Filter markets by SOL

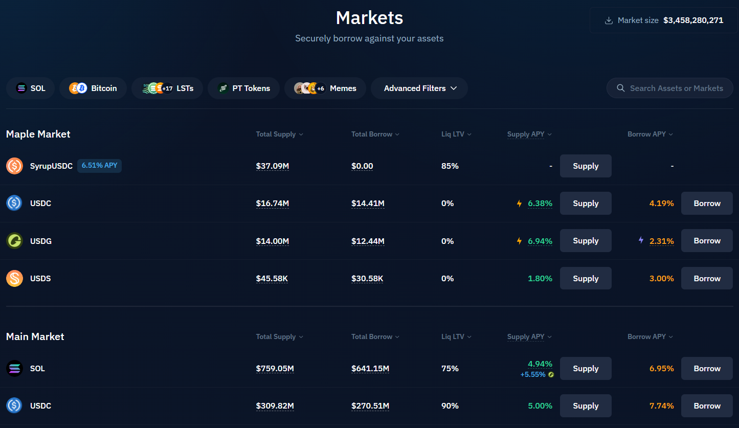tap(31, 88)
